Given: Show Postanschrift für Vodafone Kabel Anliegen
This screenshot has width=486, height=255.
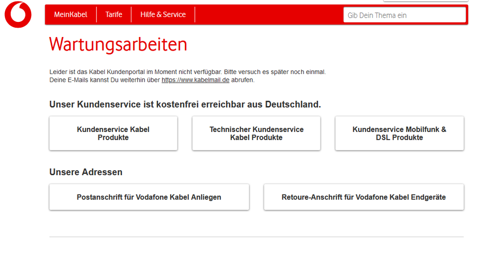Looking at the screenshot, I should pyautogui.click(x=149, y=197).
